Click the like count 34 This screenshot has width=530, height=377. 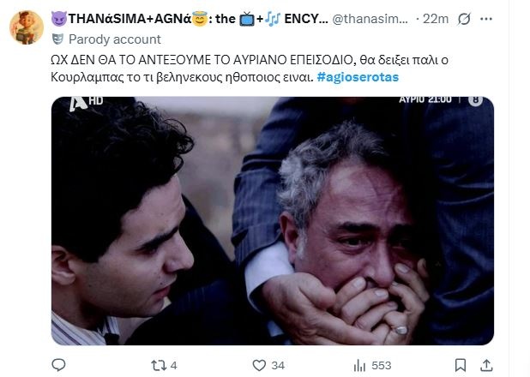click(278, 366)
